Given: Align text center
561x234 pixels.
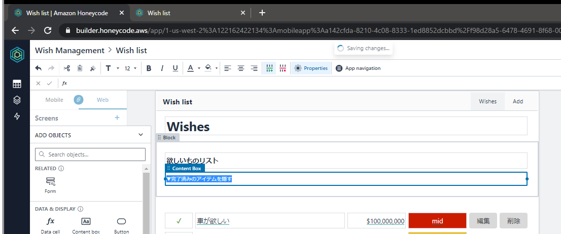Looking at the screenshot, I should pyautogui.click(x=241, y=68).
